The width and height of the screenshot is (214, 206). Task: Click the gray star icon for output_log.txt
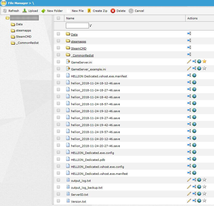[204, 180]
